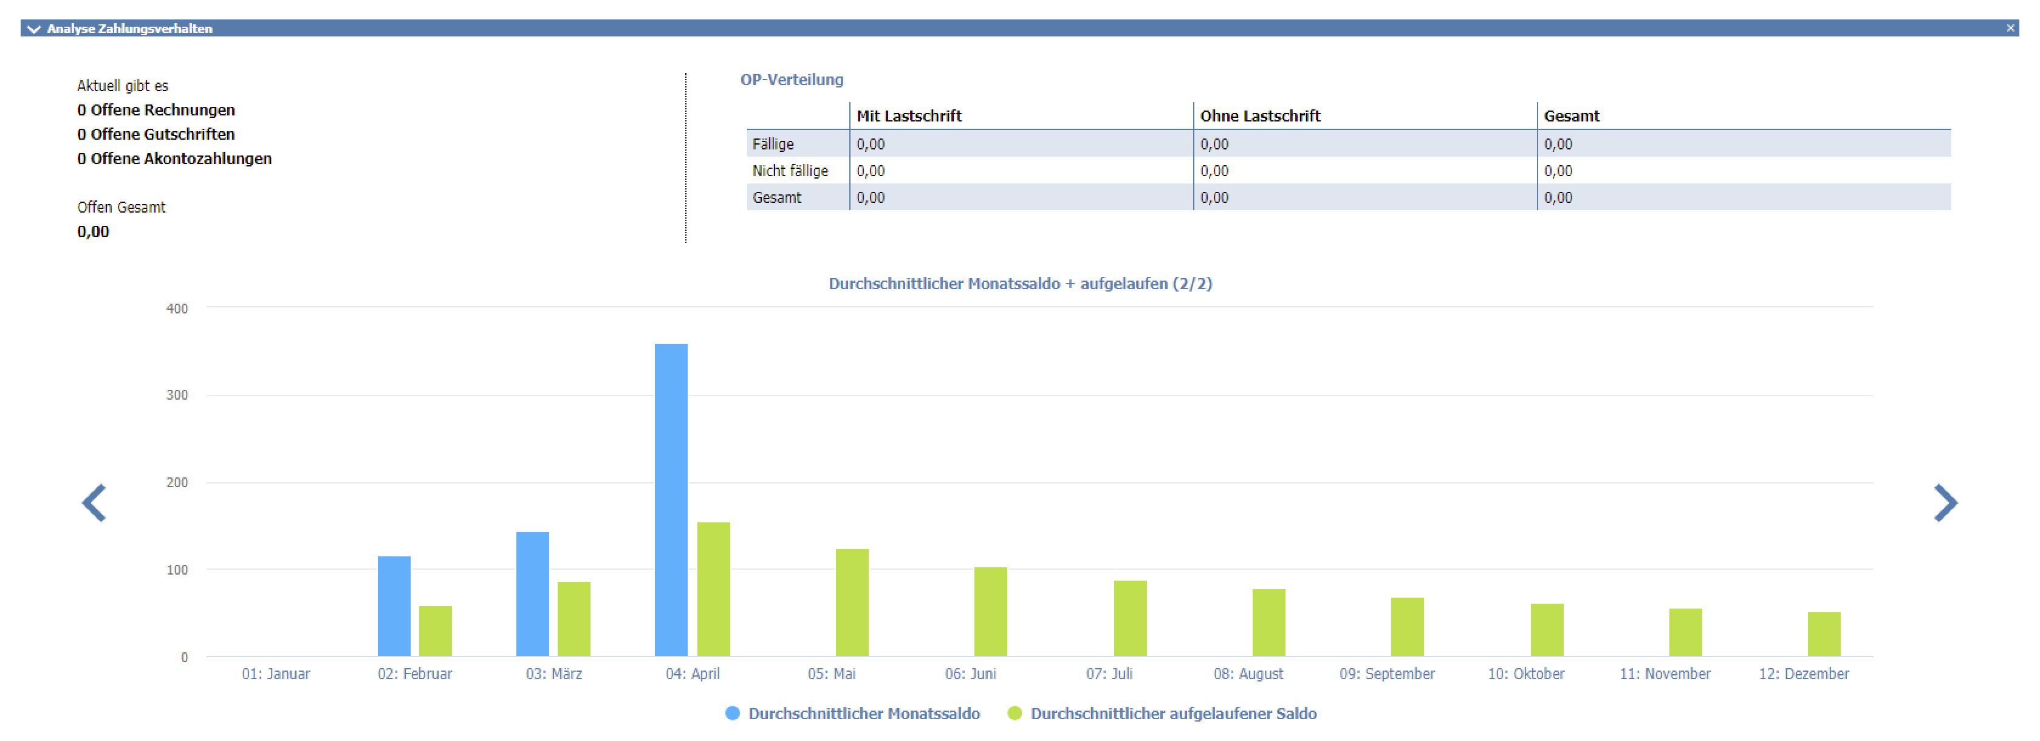This screenshot has width=2040, height=741.
Task: Click the Nicht fällige row label
Action: tap(790, 171)
